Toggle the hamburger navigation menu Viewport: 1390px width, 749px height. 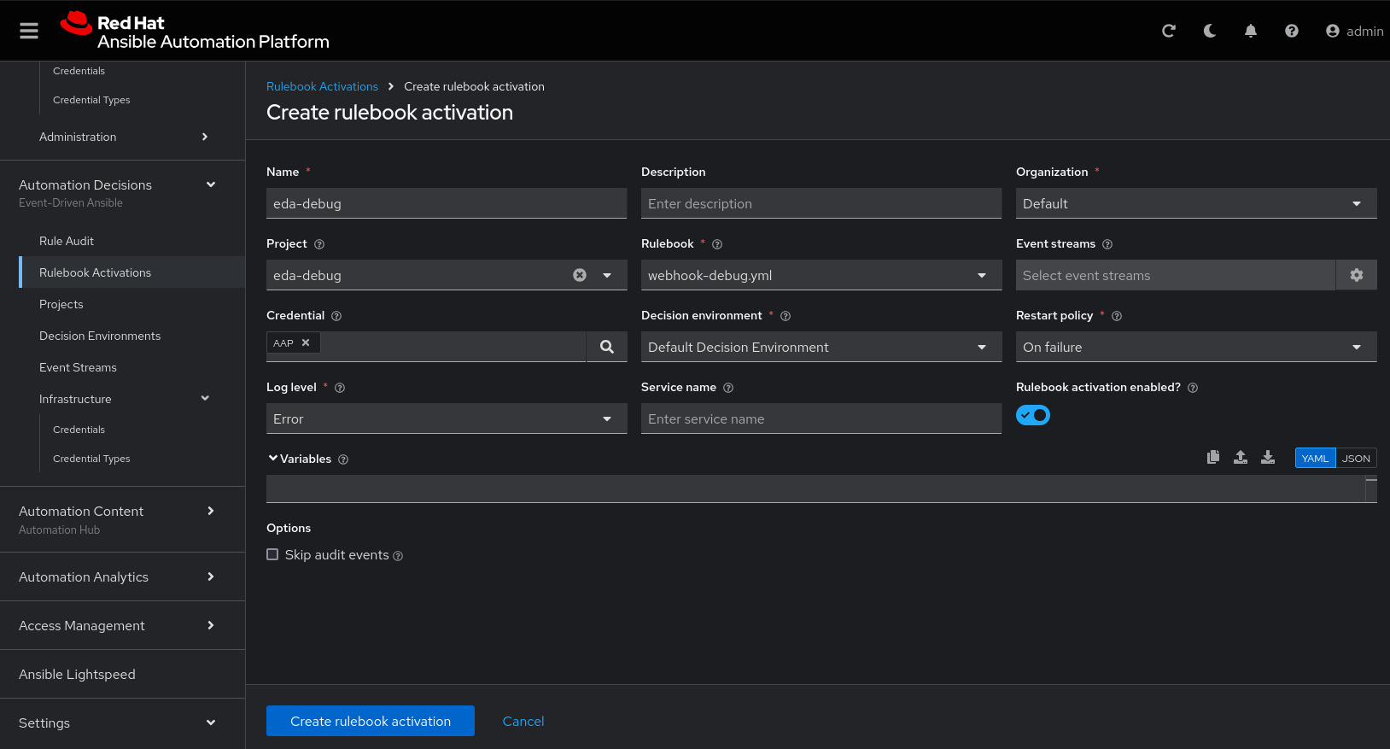29,31
